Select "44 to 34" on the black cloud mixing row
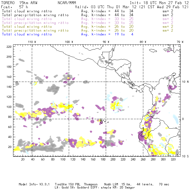The width and height of the screenshot is (190, 190). pyautogui.click(x=124, y=11)
